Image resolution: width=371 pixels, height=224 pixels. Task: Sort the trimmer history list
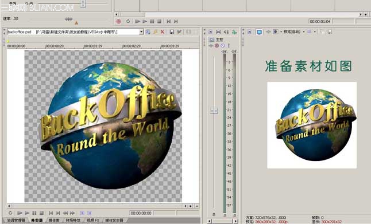point(148,32)
